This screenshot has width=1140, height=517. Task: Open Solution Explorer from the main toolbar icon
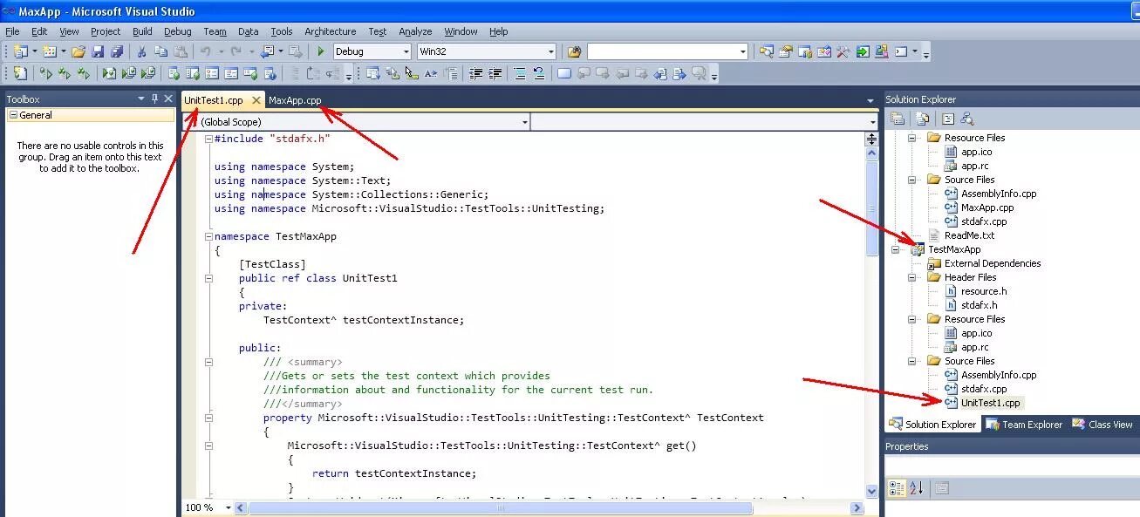766,51
